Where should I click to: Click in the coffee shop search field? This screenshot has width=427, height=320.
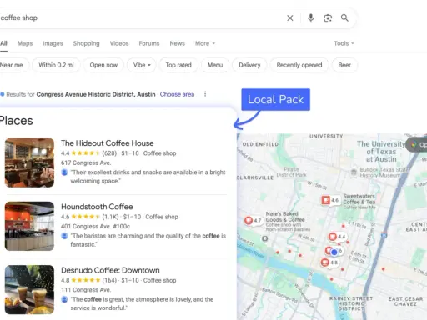pyautogui.click(x=139, y=17)
